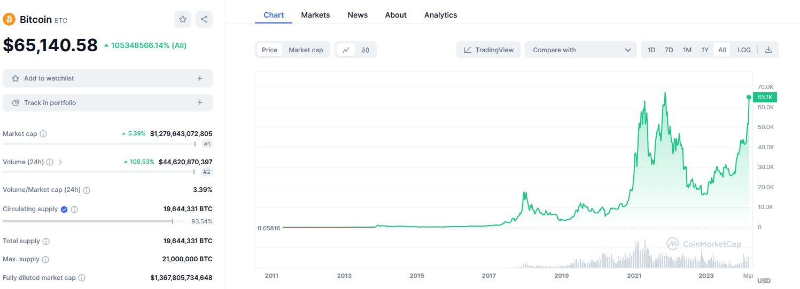
Task: Open the Compare with dropdown
Action: pyautogui.click(x=581, y=50)
